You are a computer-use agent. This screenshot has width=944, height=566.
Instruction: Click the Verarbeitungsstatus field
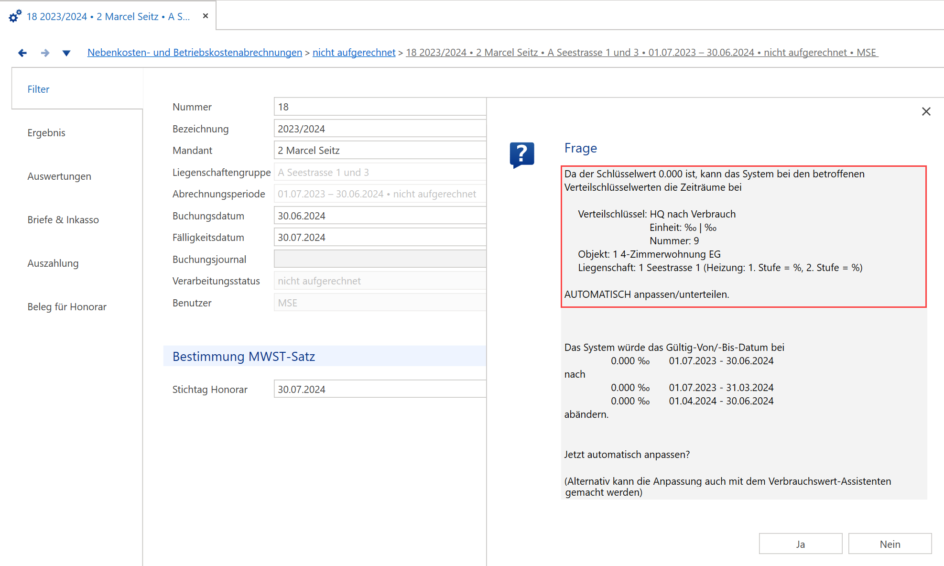(380, 281)
